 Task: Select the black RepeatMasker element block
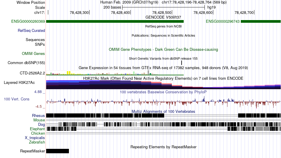(57, 151)
